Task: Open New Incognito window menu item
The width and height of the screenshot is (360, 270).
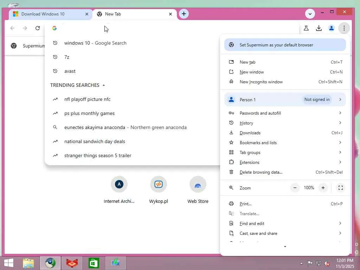Action: [285, 82]
